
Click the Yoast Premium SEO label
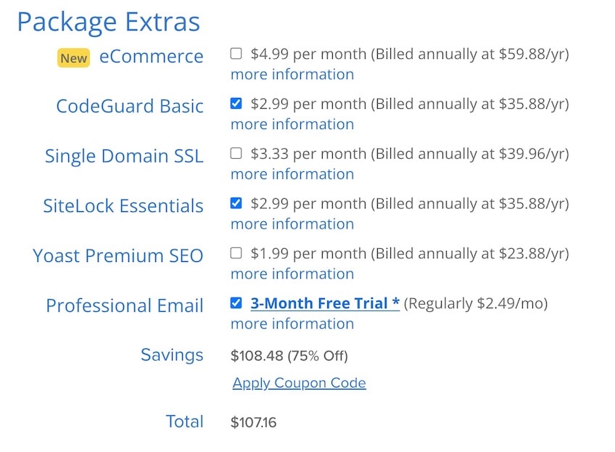[118, 256]
